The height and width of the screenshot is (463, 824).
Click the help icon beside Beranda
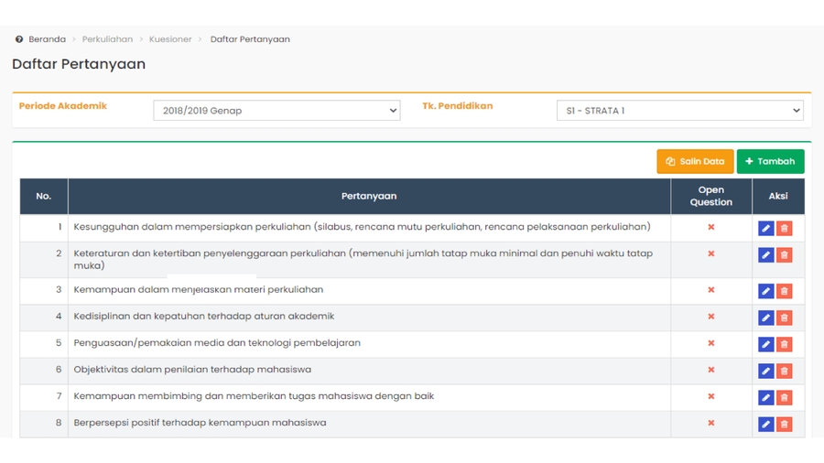[19, 39]
